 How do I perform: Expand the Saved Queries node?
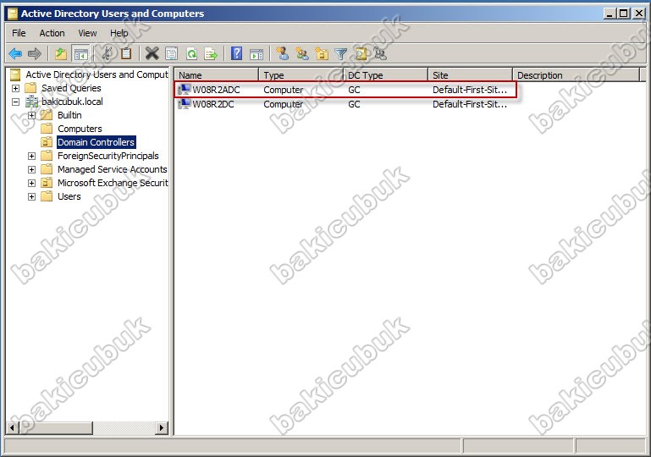15,88
